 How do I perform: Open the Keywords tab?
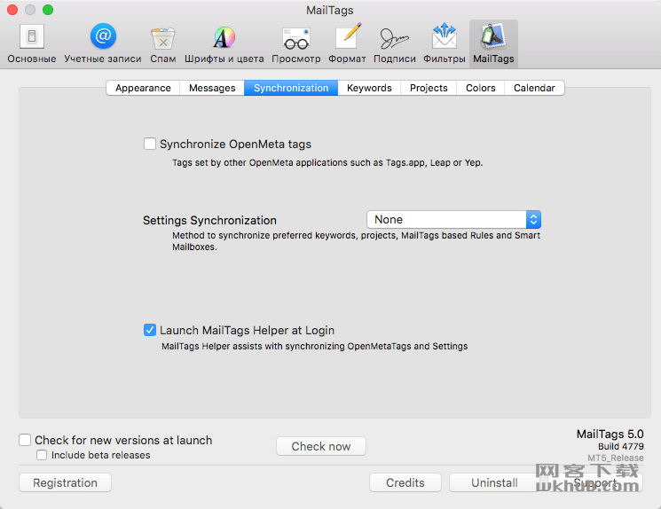pyautogui.click(x=369, y=88)
